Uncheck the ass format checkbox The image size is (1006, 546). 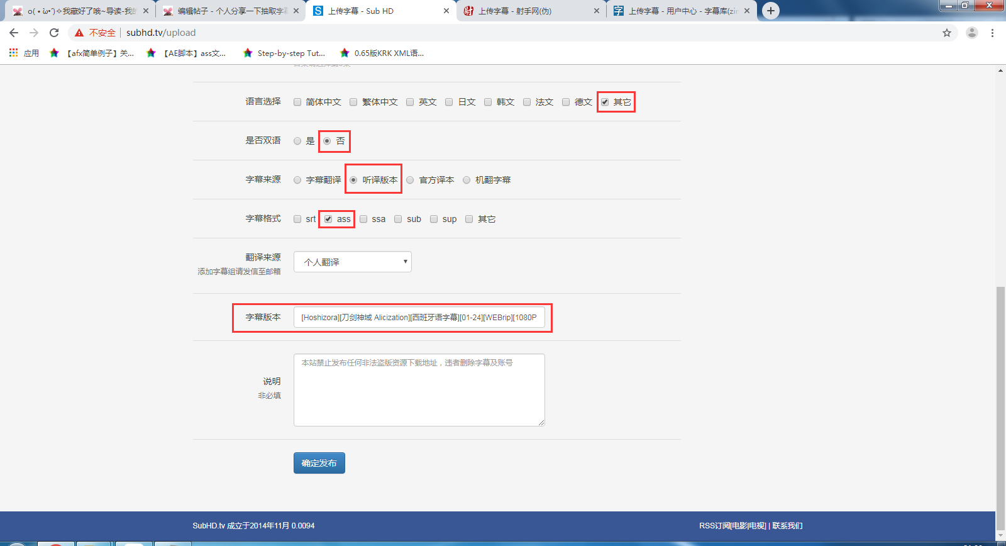328,219
